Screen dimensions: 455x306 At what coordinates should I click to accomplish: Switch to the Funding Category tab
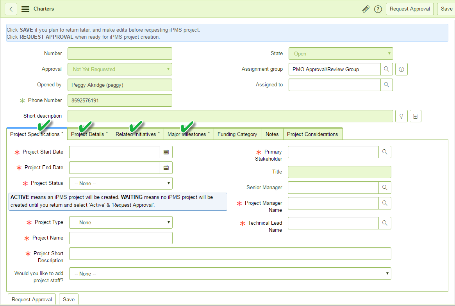237,134
